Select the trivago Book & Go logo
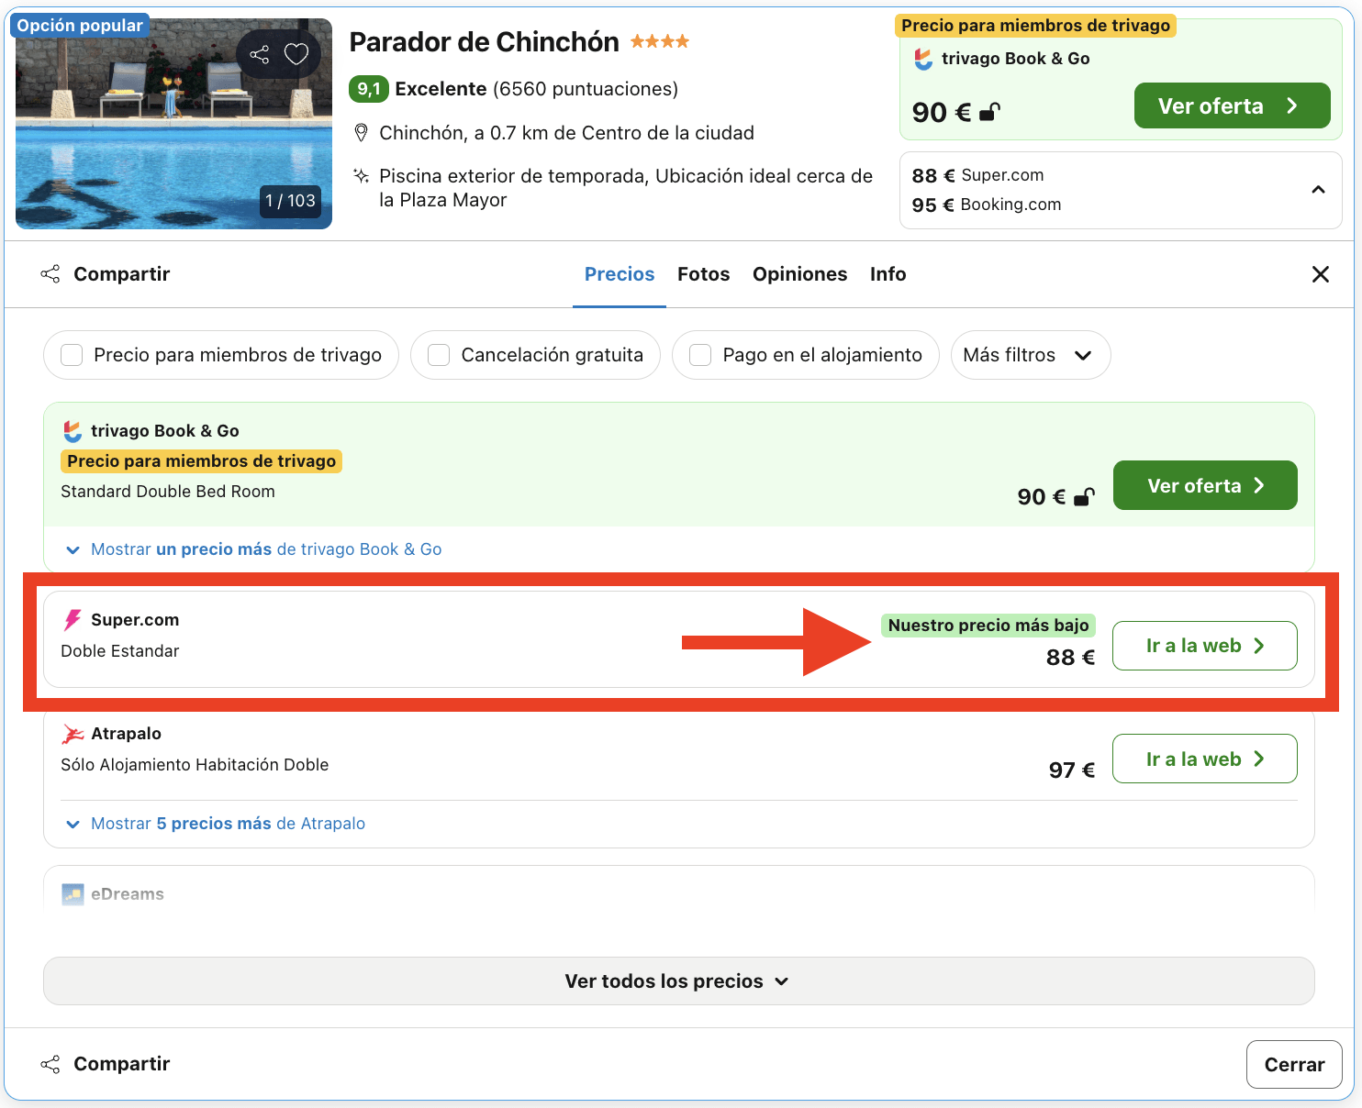This screenshot has width=1362, height=1108. 72,430
